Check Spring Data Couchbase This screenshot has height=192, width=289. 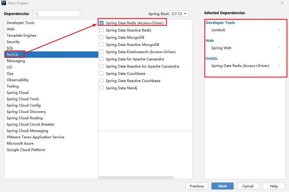(x=102, y=73)
